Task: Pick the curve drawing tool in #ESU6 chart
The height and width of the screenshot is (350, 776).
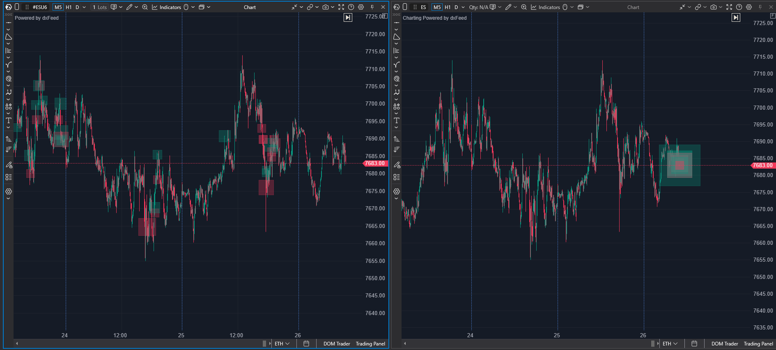Action: [8, 65]
